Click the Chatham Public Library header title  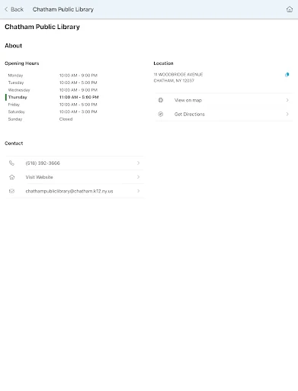tap(63, 9)
